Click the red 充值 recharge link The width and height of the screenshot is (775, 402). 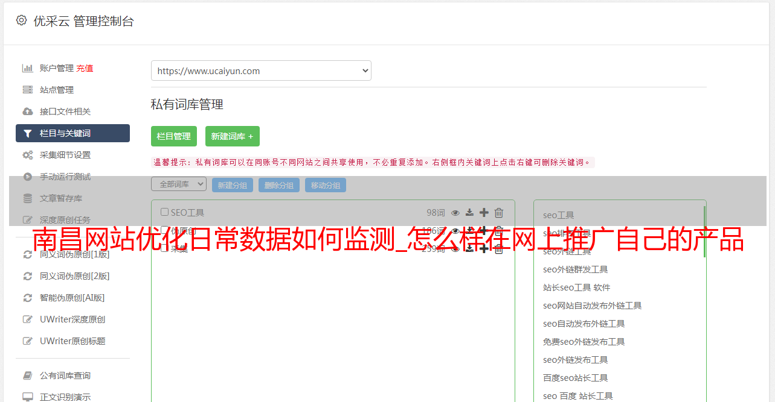pyautogui.click(x=85, y=68)
